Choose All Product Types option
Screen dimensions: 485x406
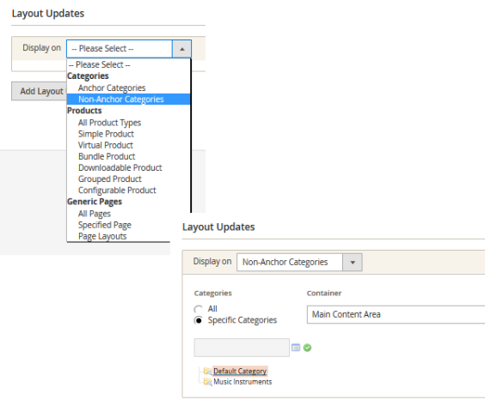point(128,123)
